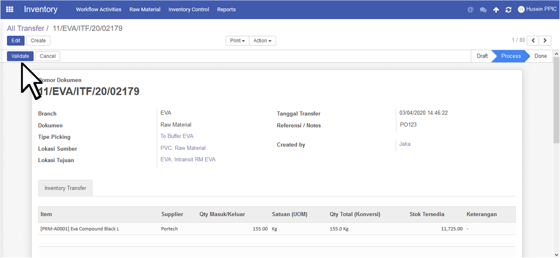Viewport: 560px width, 258px height.
Task: Click the @ mentions icon
Action: [471, 9]
